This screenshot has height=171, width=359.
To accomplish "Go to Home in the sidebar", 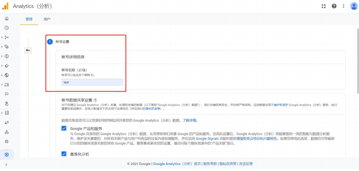I will pyautogui.click(x=7, y=19).
